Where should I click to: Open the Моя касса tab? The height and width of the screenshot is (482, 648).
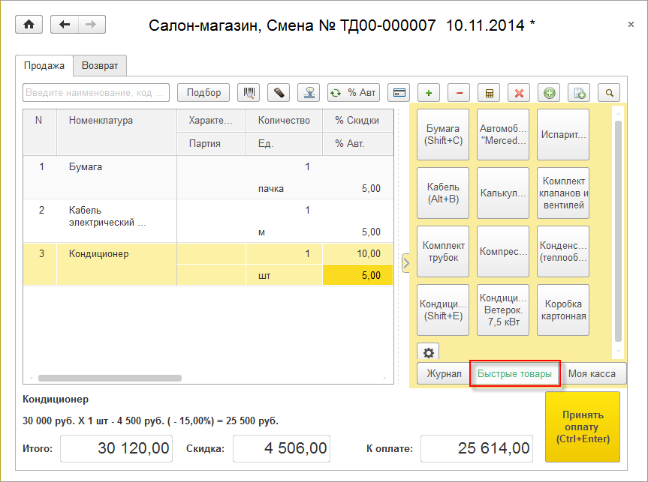click(592, 373)
